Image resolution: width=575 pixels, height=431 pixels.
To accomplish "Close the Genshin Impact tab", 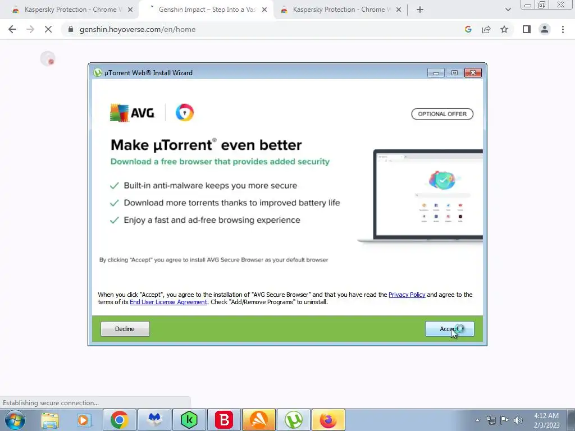I will [x=264, y=10].
